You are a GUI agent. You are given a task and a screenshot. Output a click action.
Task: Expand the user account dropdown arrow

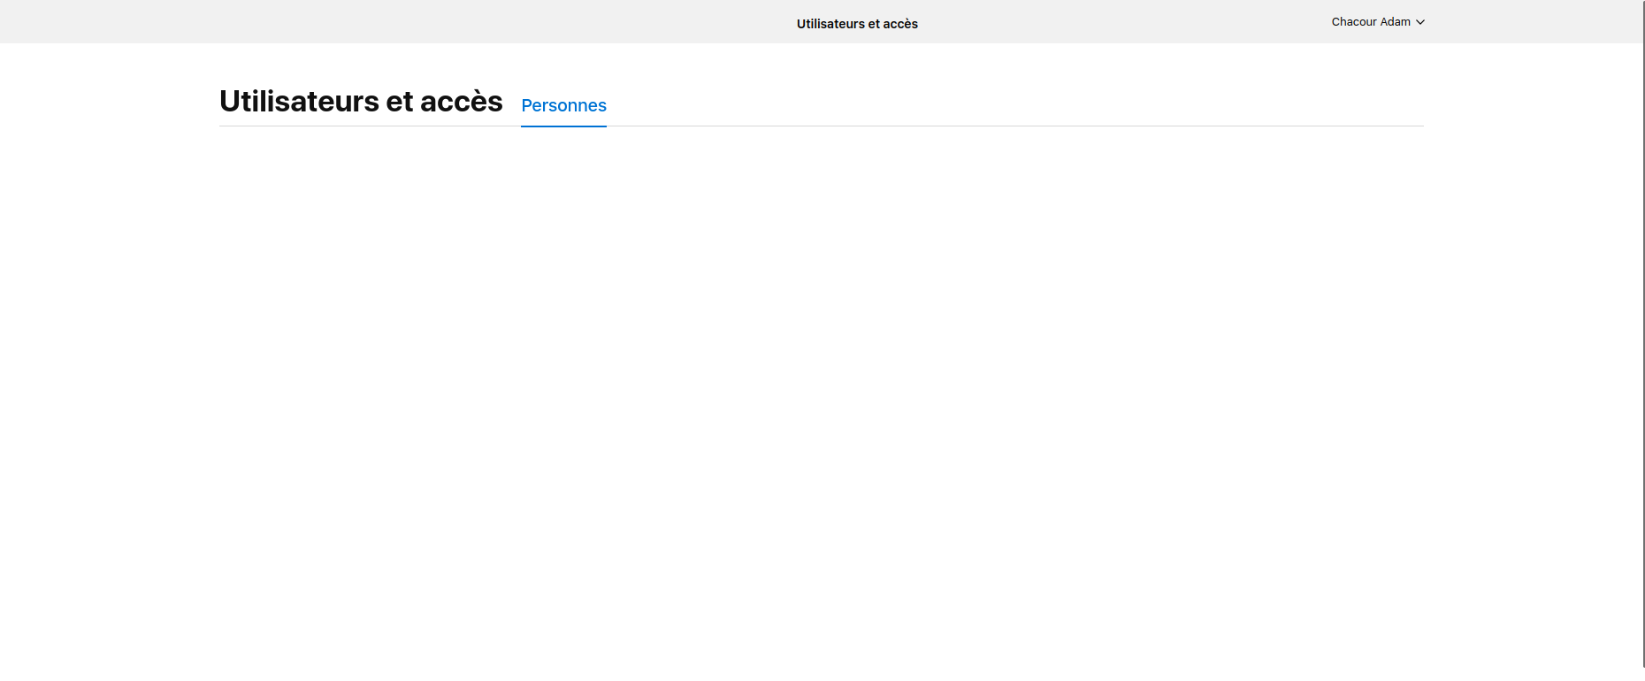point(1420,22)
